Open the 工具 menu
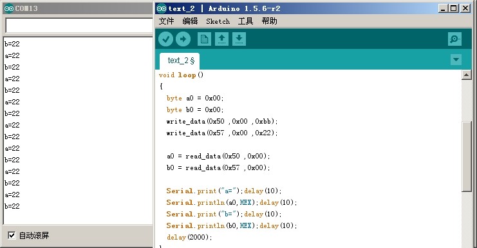The width and height of the screenshot is (477, 248). (x=245, y=21)
